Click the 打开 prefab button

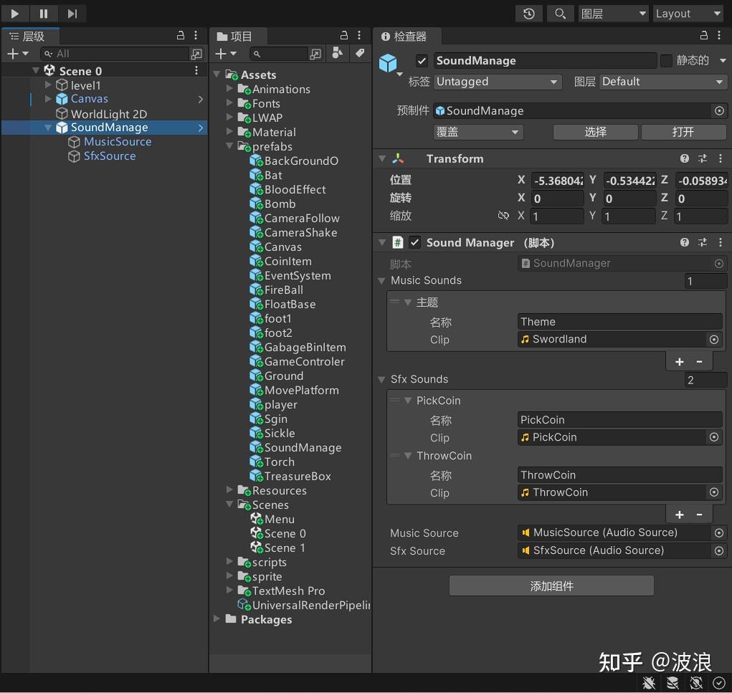[x=683, y=132]
